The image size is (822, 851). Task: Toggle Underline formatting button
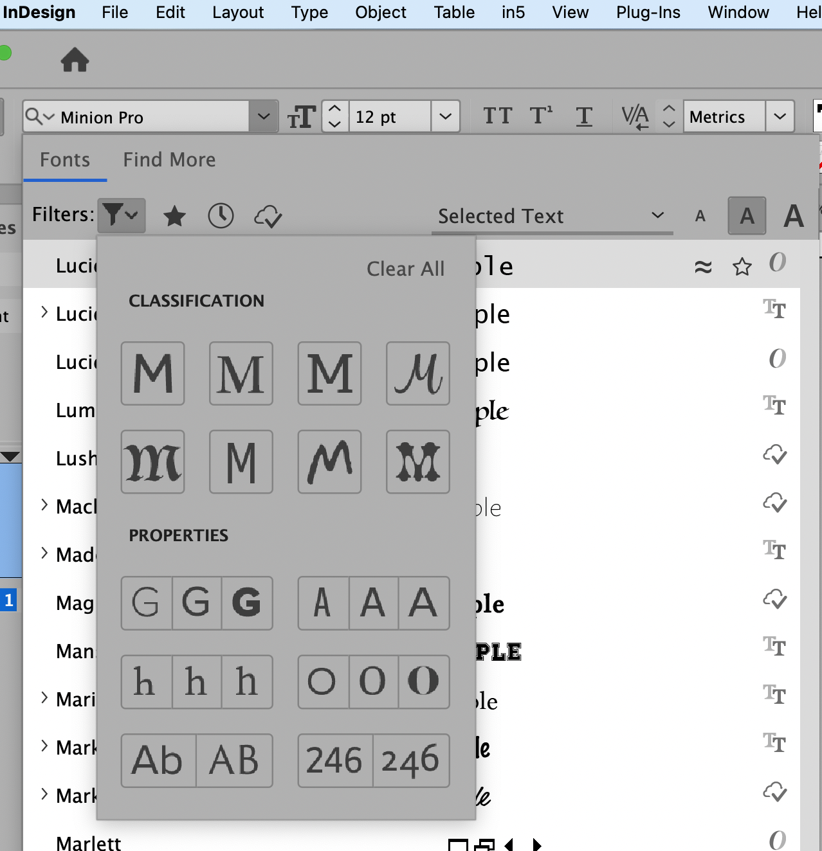(x=584, y=116)
